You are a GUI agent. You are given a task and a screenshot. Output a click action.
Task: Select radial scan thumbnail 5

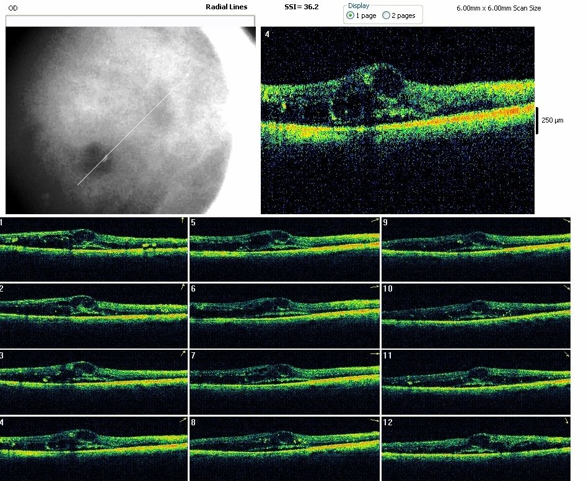[x=284, y=249]
